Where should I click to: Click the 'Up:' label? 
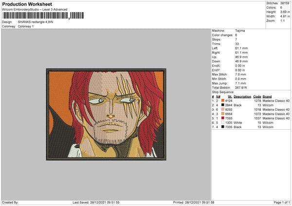[x=214, y=57]
